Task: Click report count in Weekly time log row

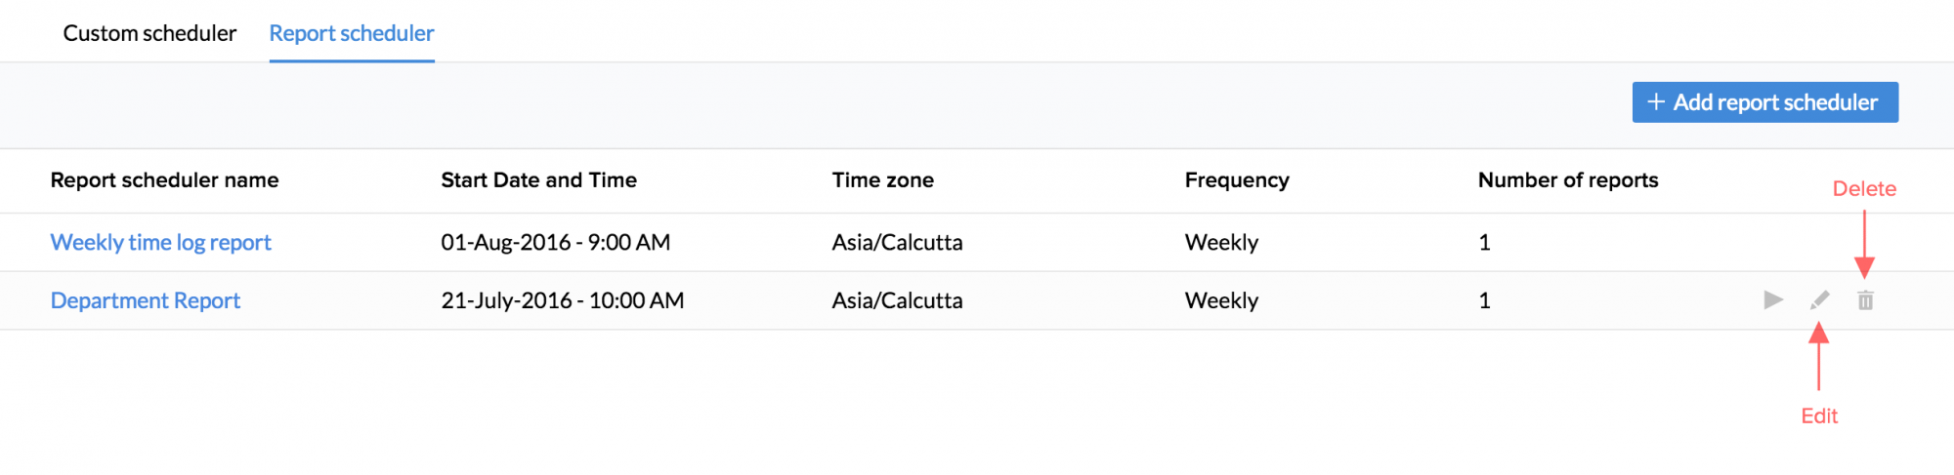Action: coord(1484,242)
